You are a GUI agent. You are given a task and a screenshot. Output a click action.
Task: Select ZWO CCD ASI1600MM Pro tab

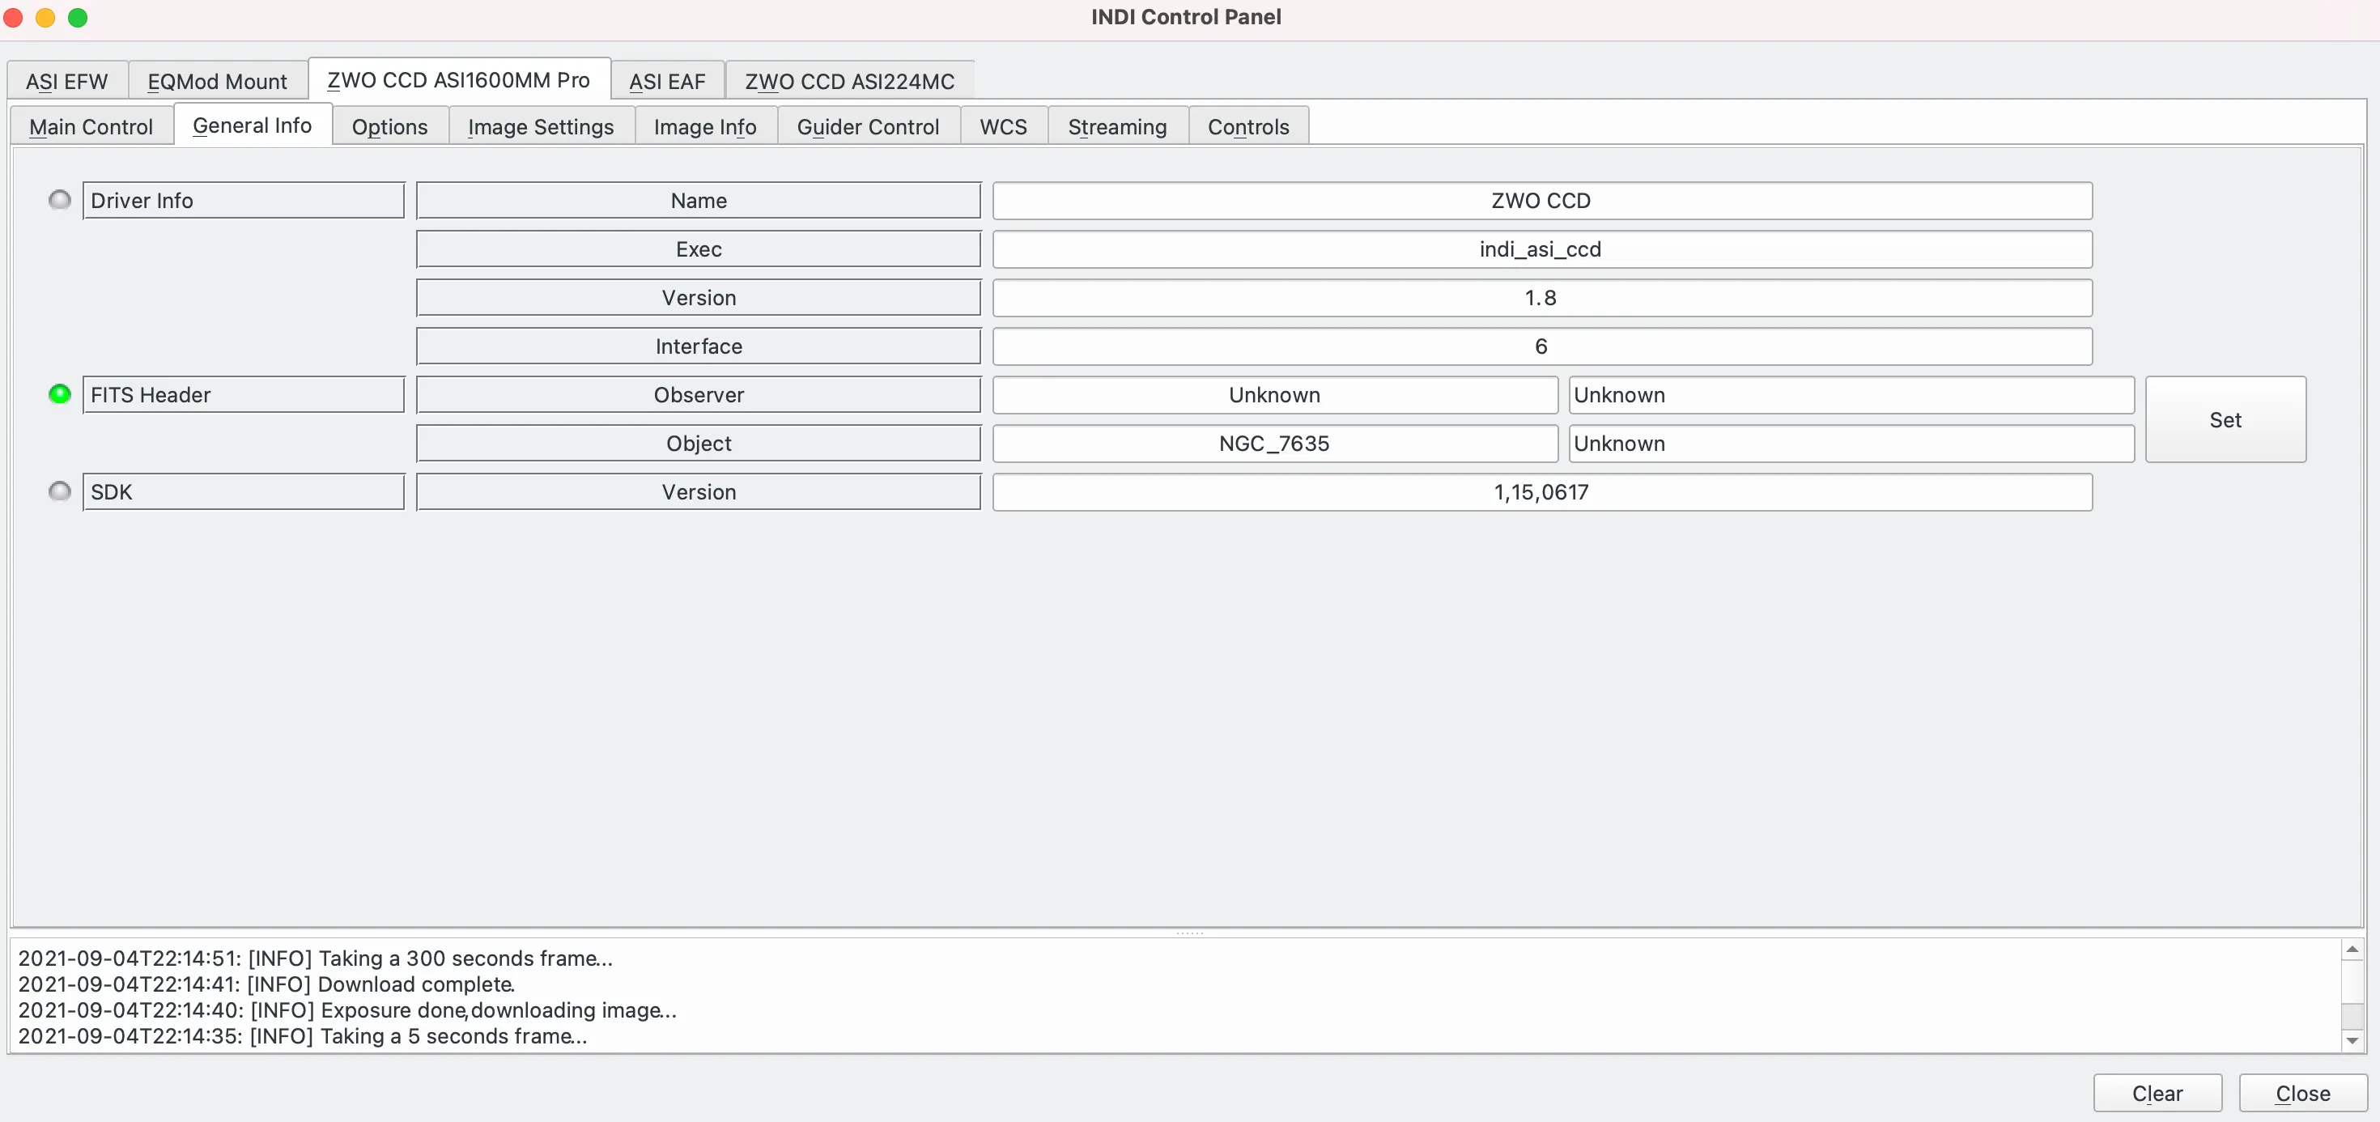click(x=458, y=79)
